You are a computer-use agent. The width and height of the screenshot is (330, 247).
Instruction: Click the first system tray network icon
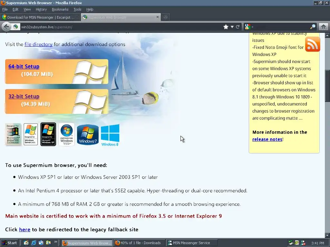click(291, 243)
